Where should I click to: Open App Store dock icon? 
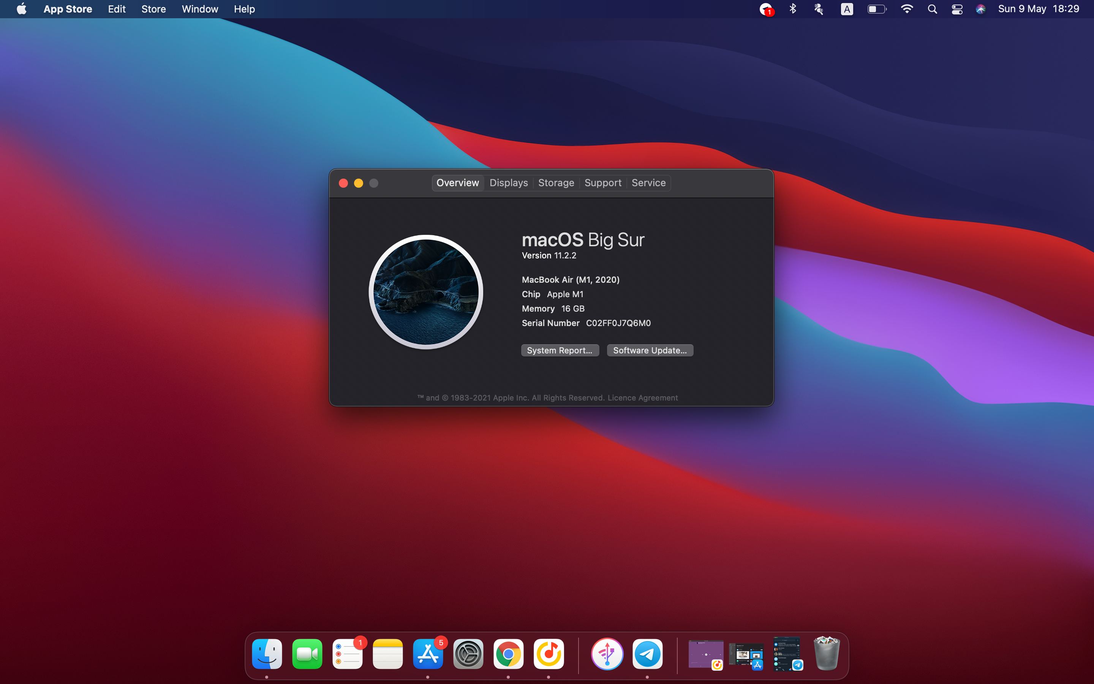pos(428,654)
